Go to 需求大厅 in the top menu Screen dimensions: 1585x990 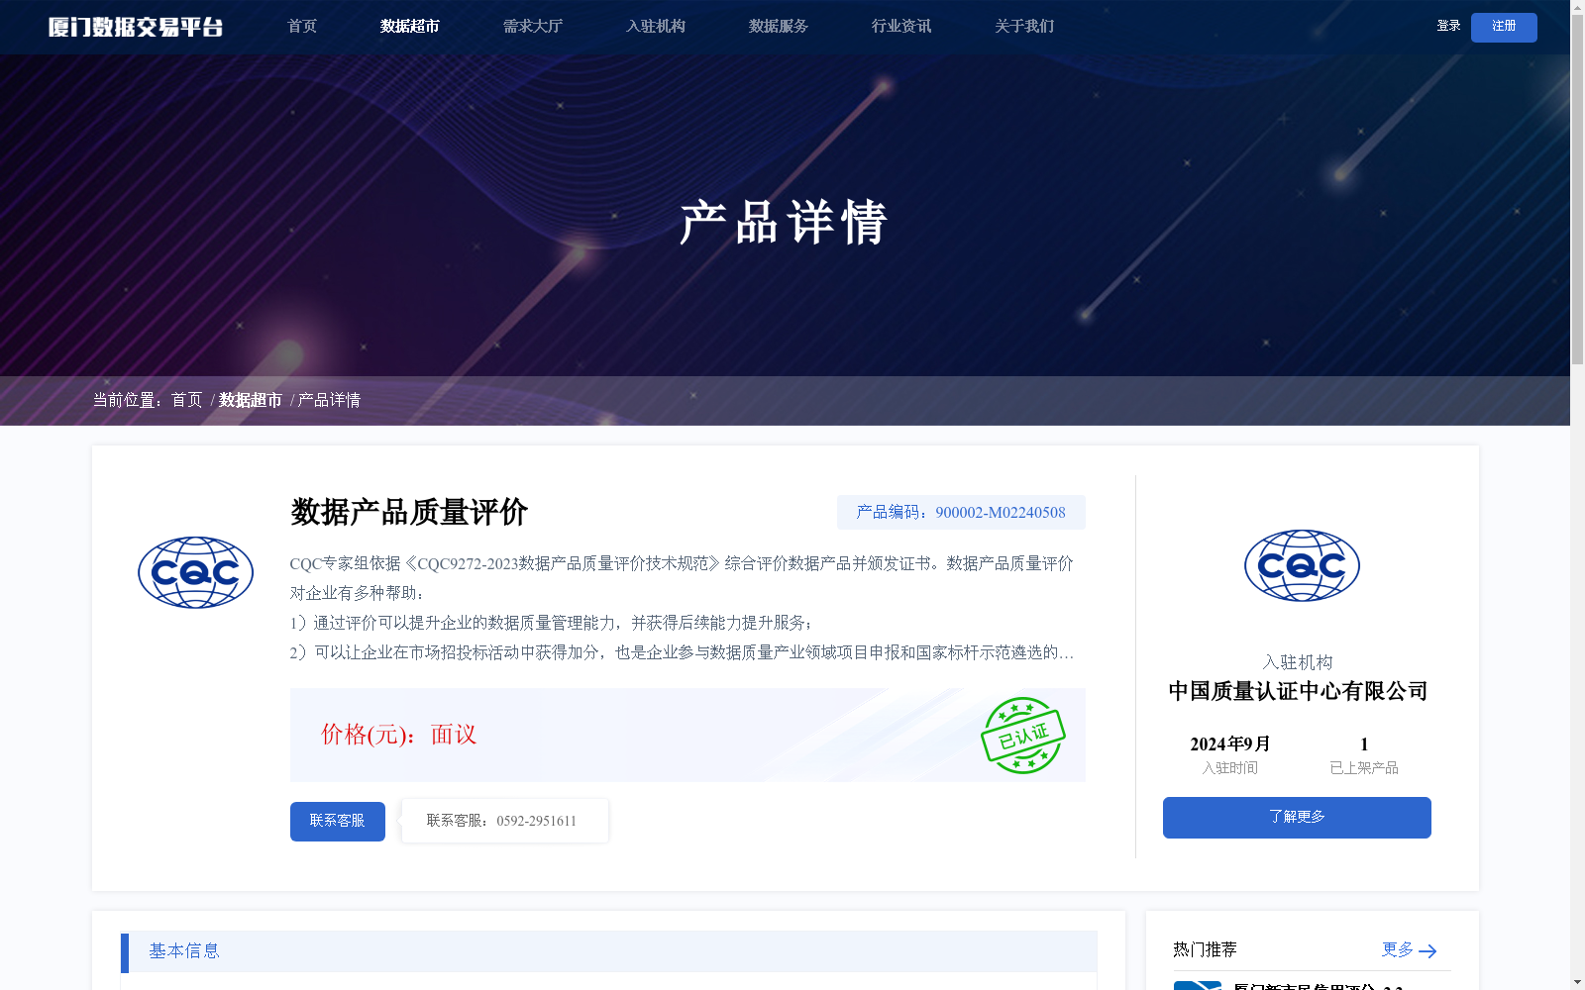pos(533,26)
